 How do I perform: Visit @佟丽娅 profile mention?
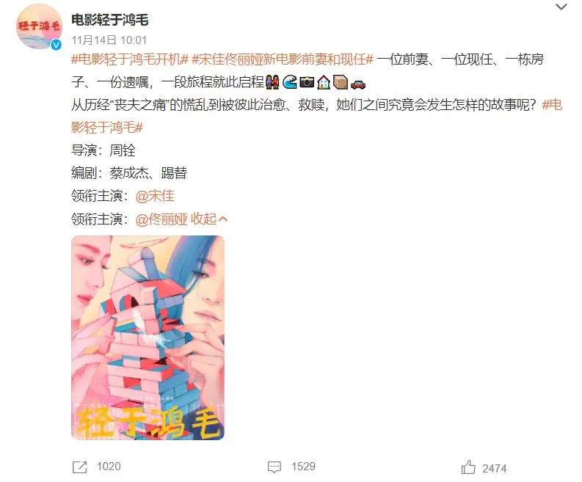[161, 219]
